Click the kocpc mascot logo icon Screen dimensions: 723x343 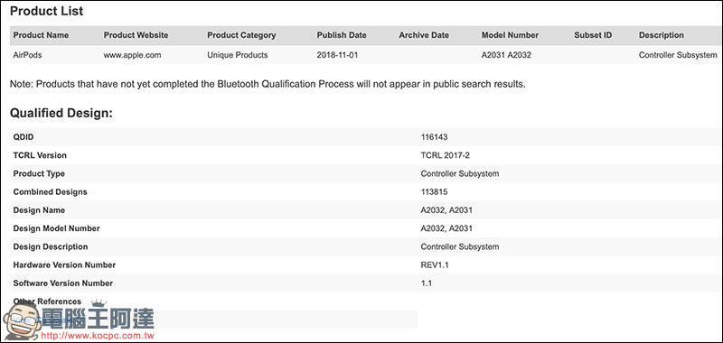[21, 320]
